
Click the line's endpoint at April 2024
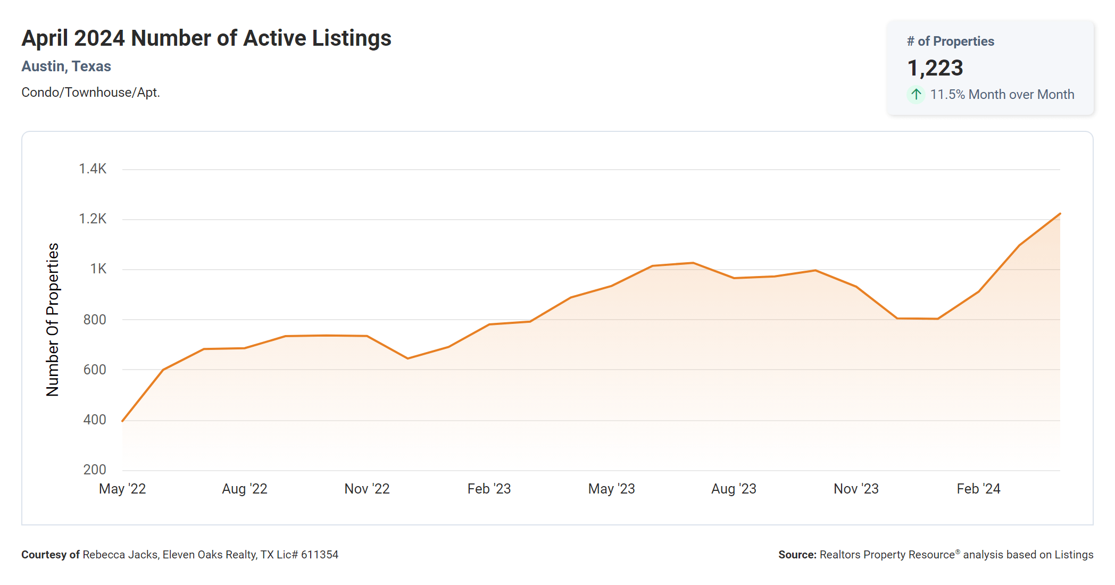[x=1060, y=214]
